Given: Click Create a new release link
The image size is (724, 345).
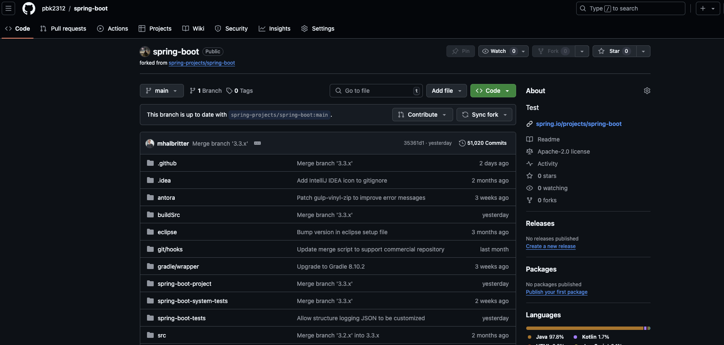Looking at the screenshot, I should tap(551, 246).
